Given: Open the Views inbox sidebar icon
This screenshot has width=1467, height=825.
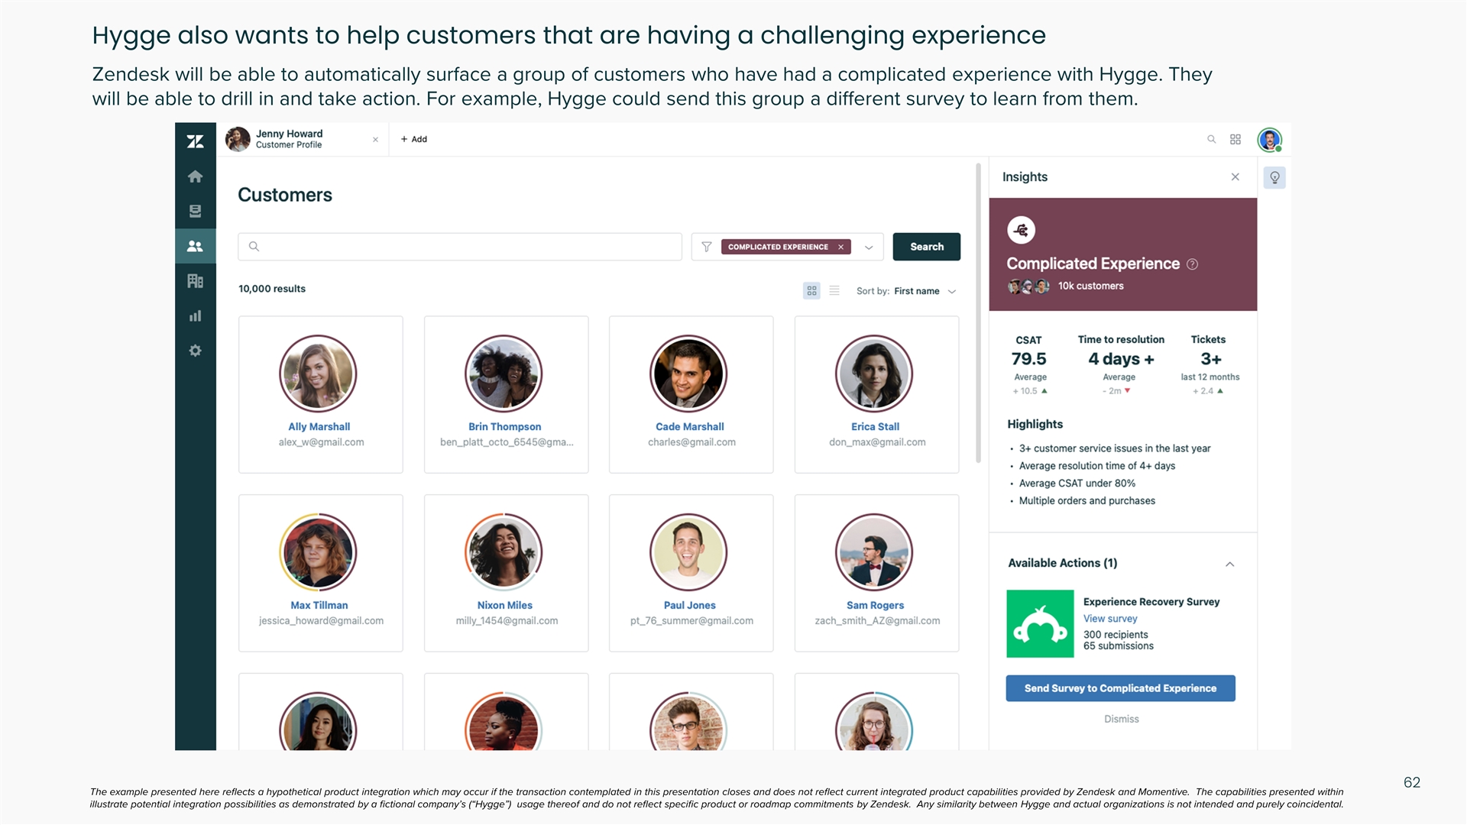Looking at the screenshot, I should (195, 212).
